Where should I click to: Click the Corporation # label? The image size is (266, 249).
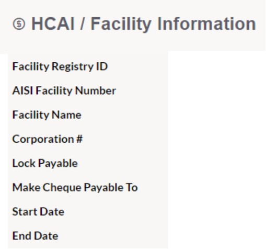tap(48, 139)
